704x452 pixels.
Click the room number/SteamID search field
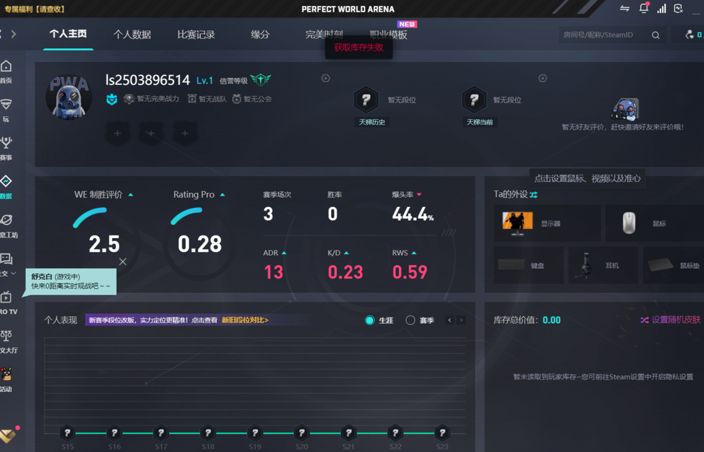[603, 35]
